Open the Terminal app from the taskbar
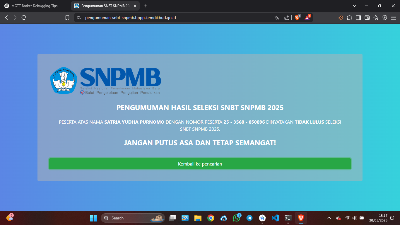Image resolution: width=400 pixels, height=225 pixels. click(288, 218)
